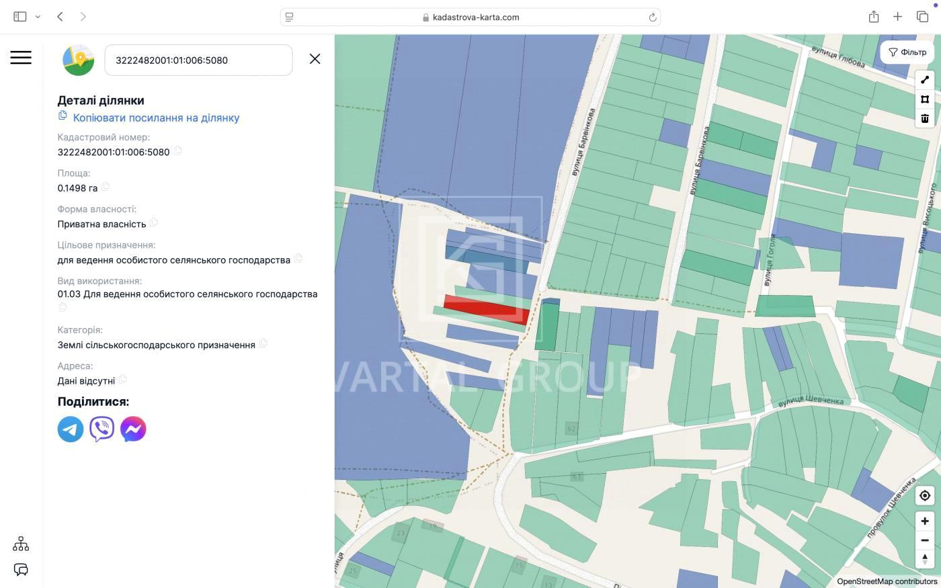Reset map bearing with compass arrow

coord(925,558)
